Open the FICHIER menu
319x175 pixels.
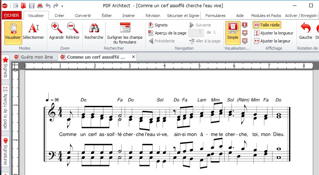[12, 16]
